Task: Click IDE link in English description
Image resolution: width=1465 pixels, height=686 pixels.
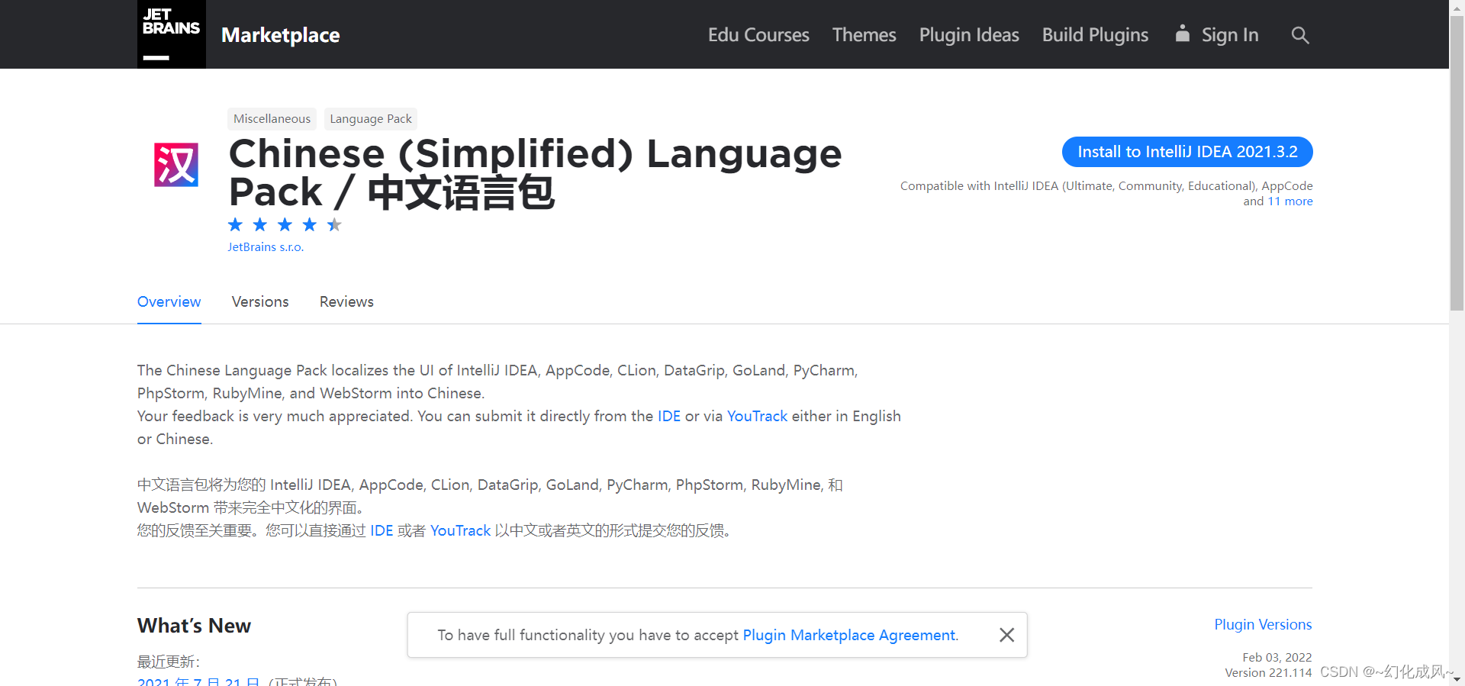Action: tap(669, 416)
